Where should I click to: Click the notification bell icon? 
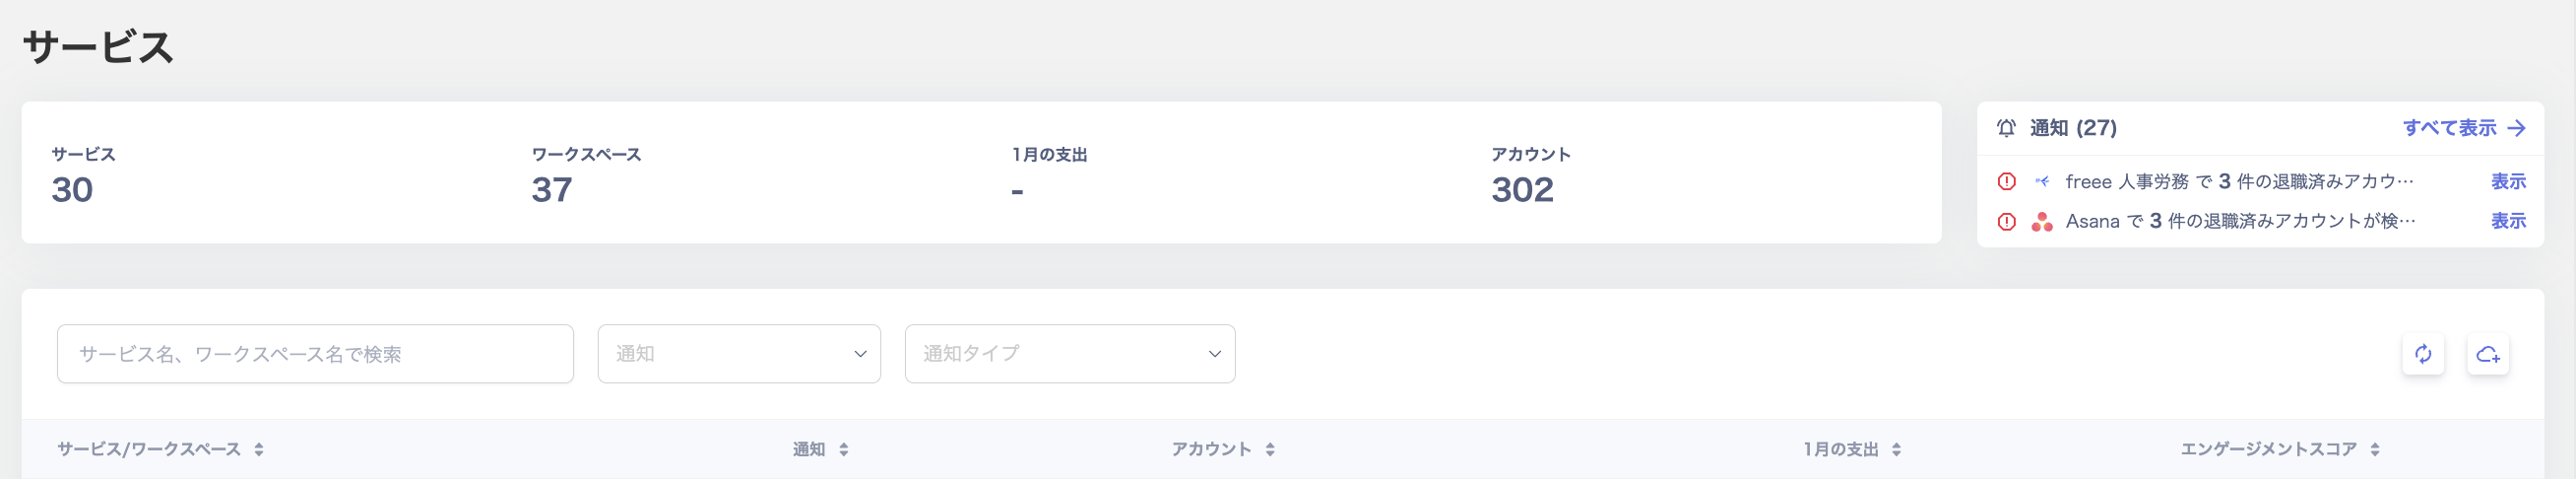click(x=2006, y=128)
